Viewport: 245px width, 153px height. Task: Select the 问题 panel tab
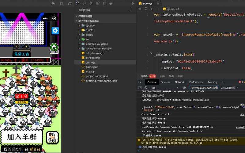[x=163, y=76]
